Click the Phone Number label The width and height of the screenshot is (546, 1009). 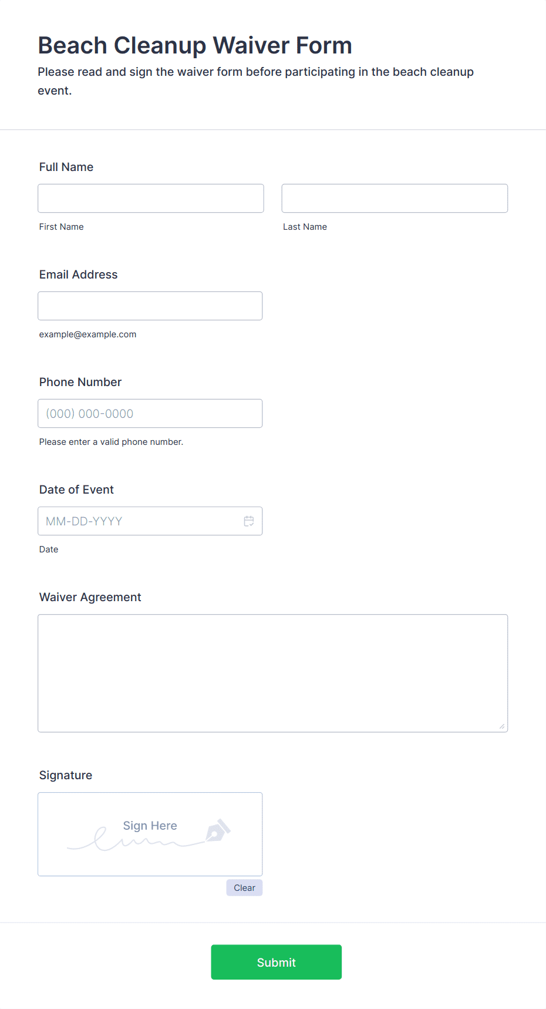(x=80, y=382)
